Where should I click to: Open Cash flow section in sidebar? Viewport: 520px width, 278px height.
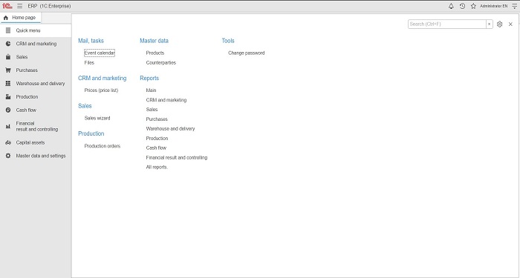(x=26, y=110)
